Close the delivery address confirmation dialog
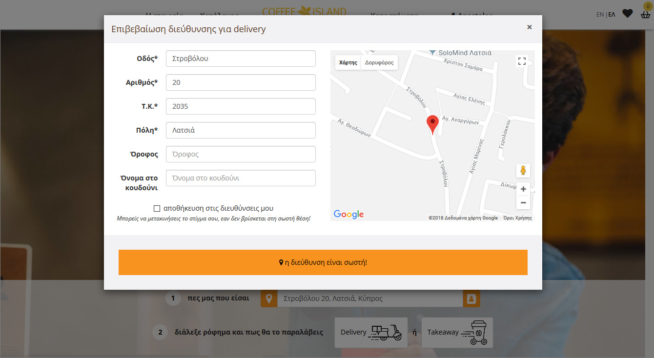The image size is (654, 358). point(529,27)
